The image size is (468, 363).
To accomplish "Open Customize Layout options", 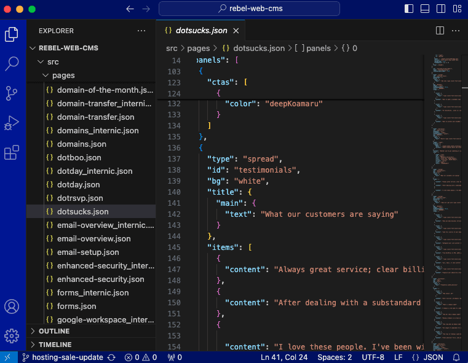I will [458, 9].
